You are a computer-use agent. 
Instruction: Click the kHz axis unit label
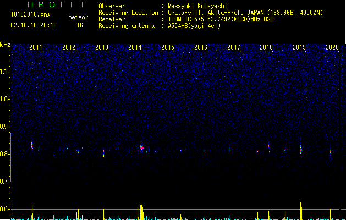tap(5, 45)
